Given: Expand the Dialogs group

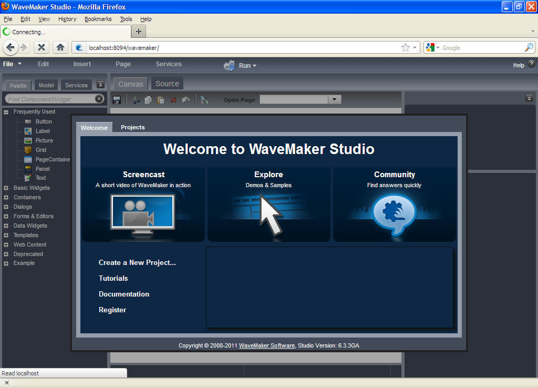Looking at the screenshot, I should 6,207.
